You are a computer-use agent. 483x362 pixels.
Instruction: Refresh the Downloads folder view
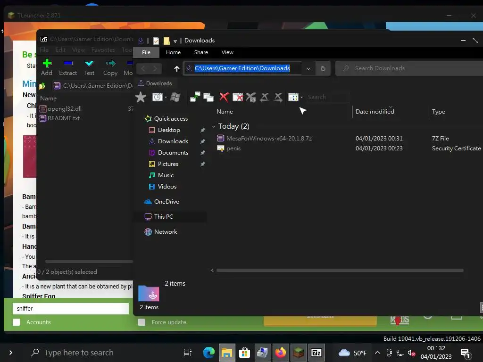pos(323,68)
